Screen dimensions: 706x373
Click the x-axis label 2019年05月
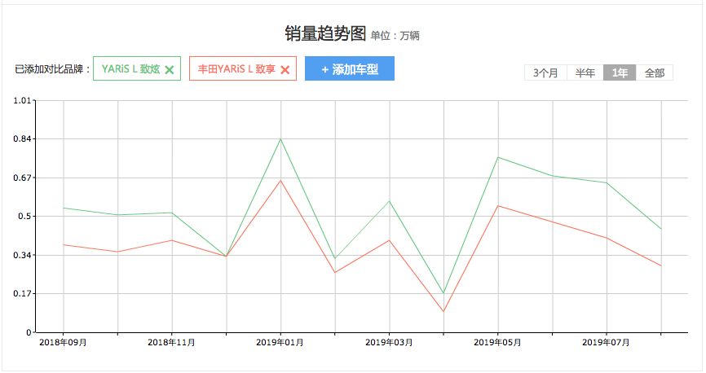497,342
